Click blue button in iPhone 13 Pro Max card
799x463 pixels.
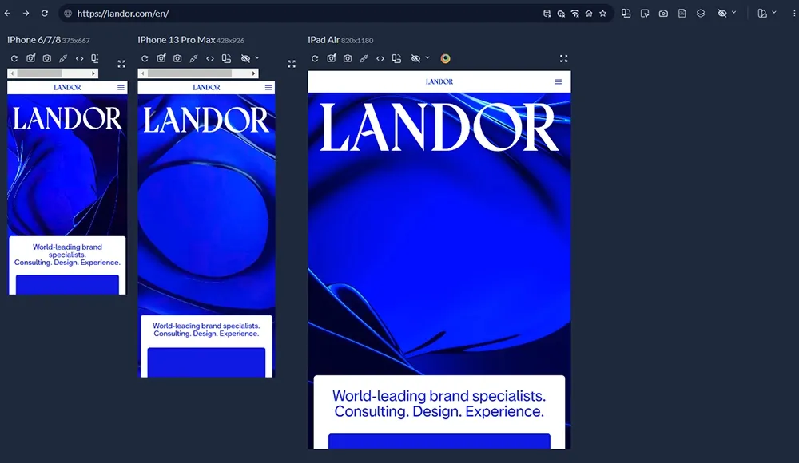click(206, 362)
